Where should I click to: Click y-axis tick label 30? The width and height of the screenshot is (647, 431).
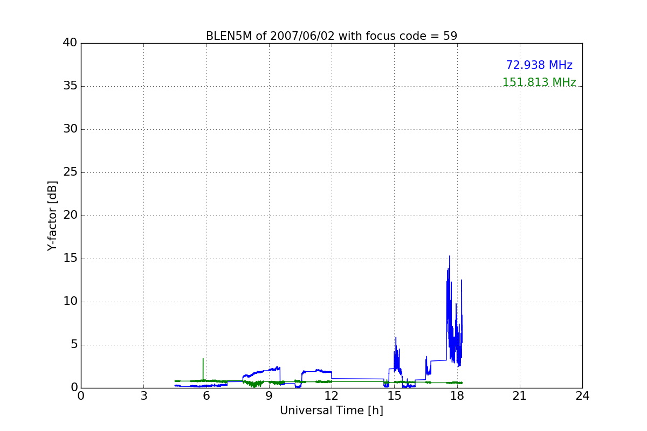coord(70,129)
